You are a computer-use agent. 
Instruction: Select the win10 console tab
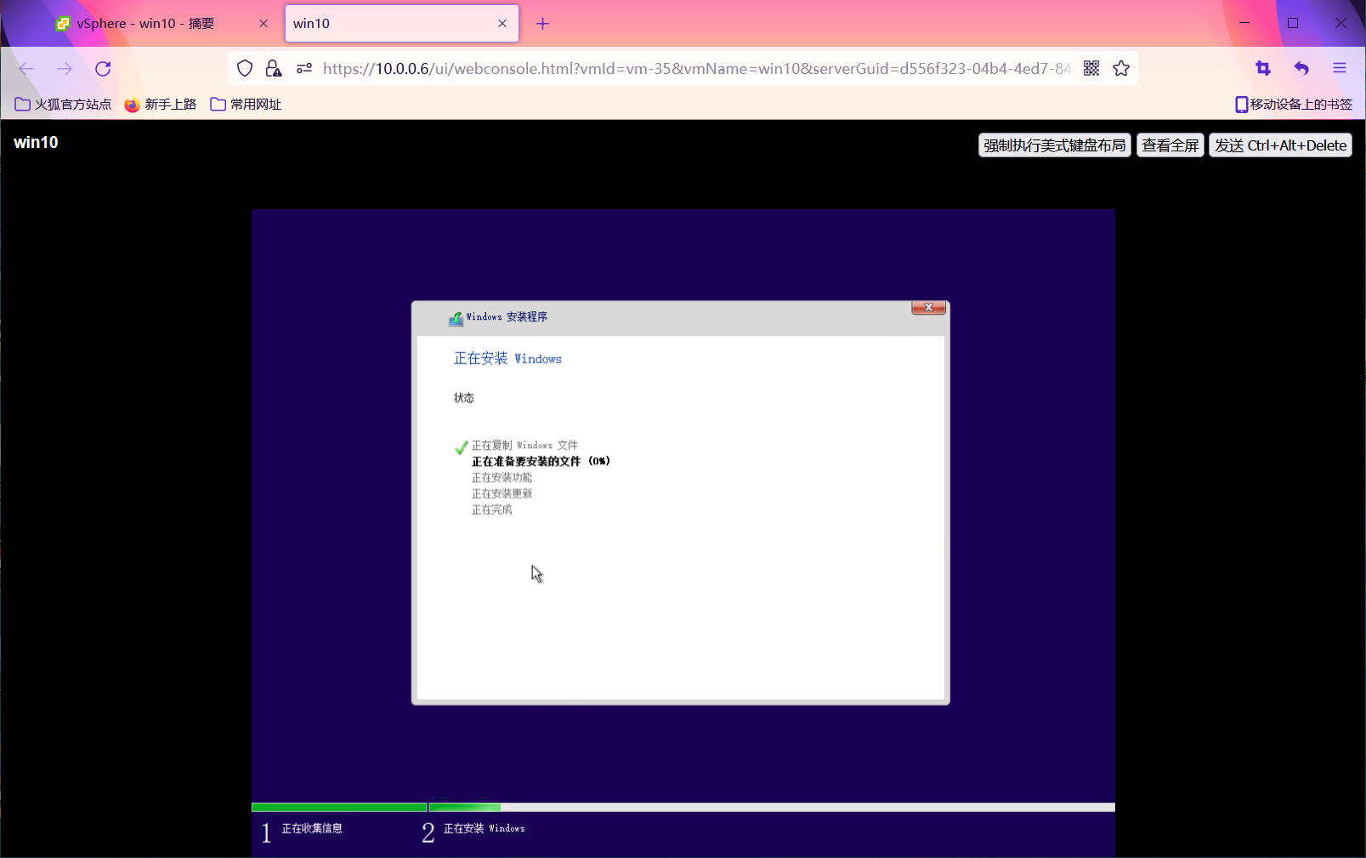click(401, 24)
